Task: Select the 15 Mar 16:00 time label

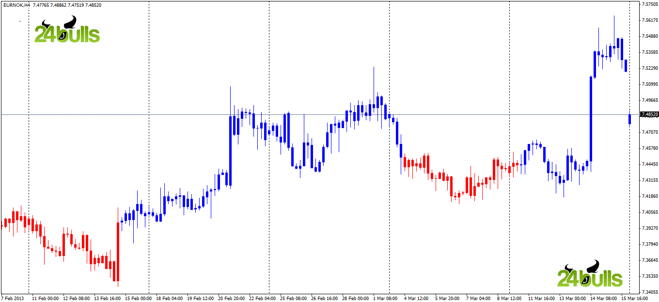Action: coord(634,299)
